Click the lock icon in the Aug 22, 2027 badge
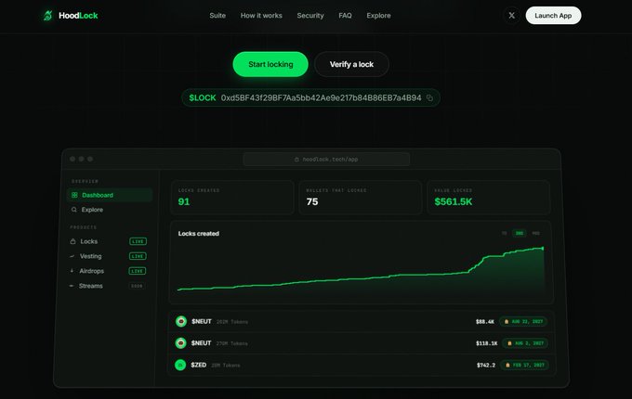 pyautogui.click(x=507, y=321)
